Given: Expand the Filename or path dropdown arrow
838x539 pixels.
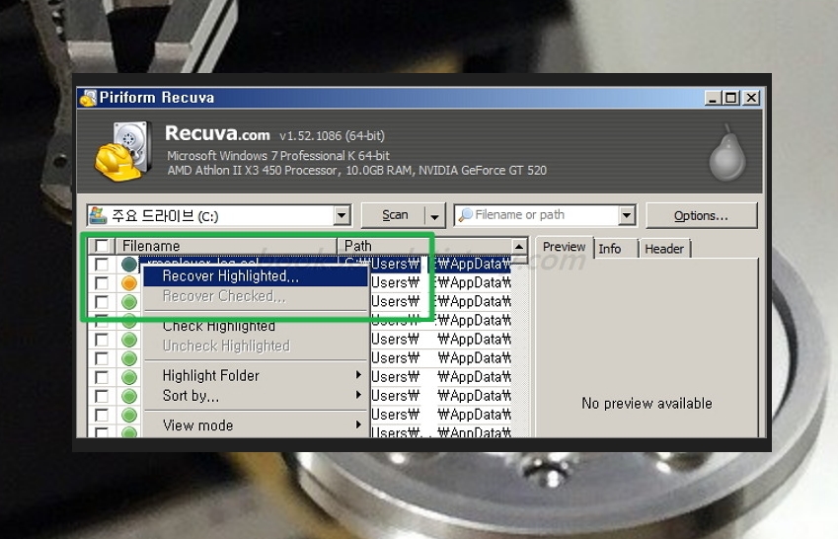Looking at the screenshot, I should click(x=627, y=215).
